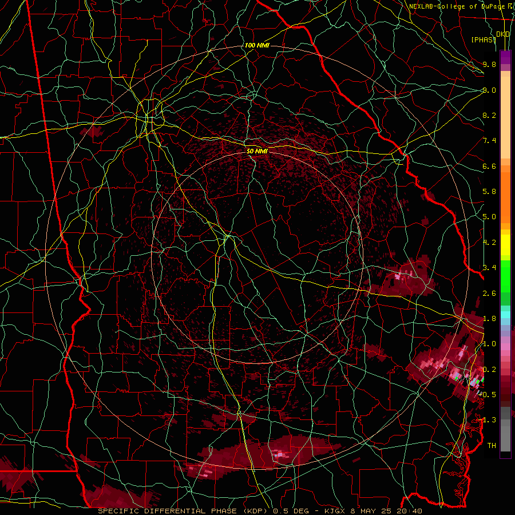
Task: Click the "50 NMI" range ring label
Action: click(x=257, y=152)
